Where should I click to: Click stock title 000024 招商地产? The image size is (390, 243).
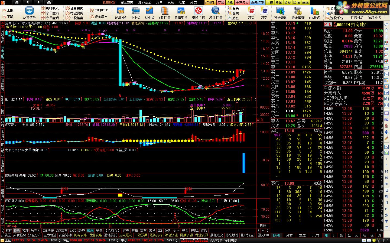point(353,24)
